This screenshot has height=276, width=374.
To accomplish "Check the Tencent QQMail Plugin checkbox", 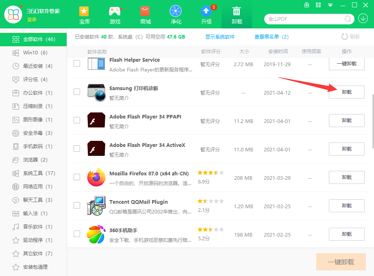I will click(x=77, y=205).
